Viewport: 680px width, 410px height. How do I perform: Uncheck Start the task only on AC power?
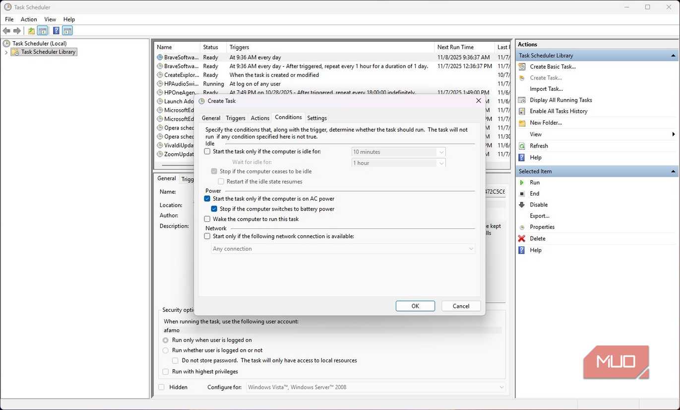207,199
